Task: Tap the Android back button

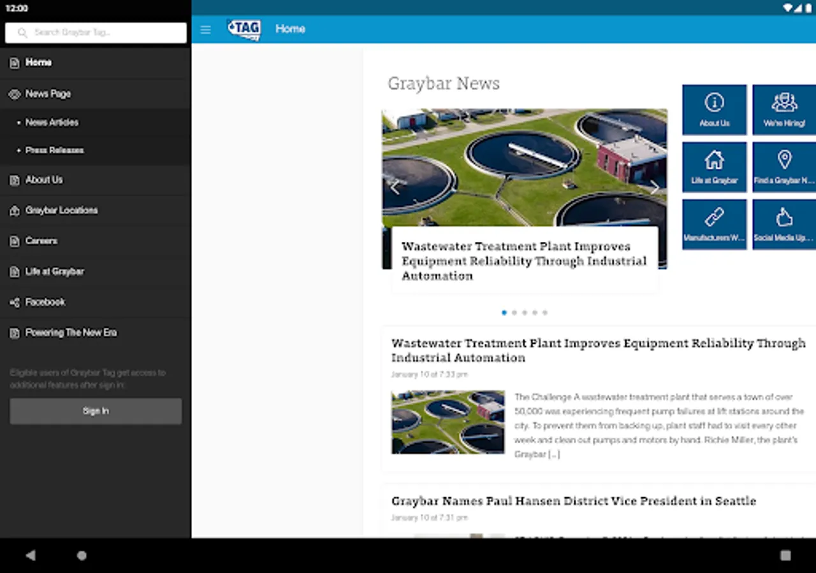Action: point(30,555)
